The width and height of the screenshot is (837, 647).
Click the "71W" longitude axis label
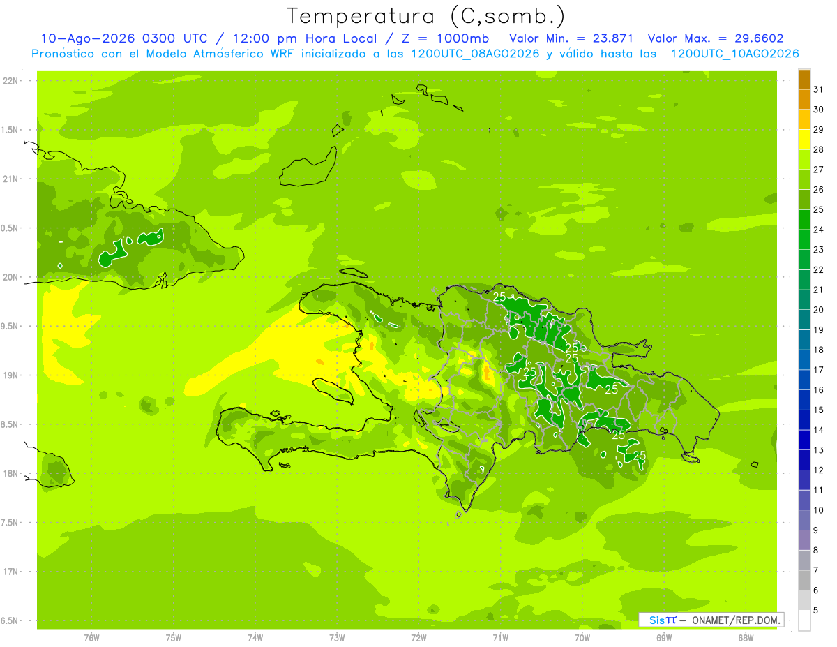(x=501, y=638)
